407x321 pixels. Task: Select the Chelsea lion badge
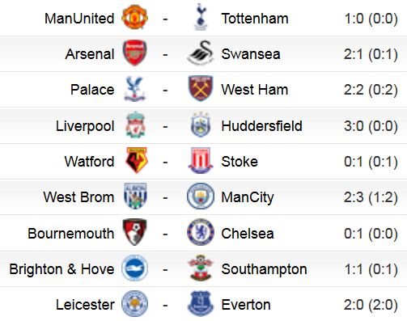point(201,232)
